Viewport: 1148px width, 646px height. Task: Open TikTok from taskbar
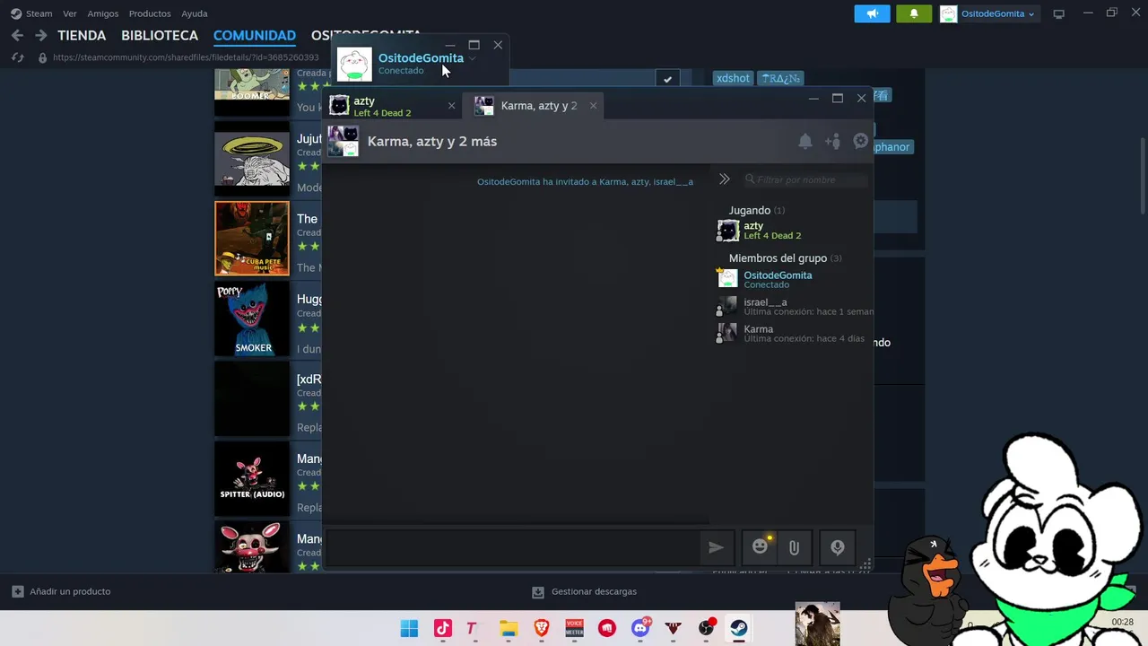point(442,628)
